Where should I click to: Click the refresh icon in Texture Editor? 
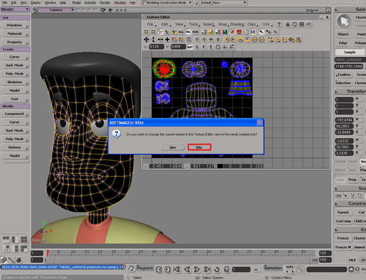coord(294,25)
